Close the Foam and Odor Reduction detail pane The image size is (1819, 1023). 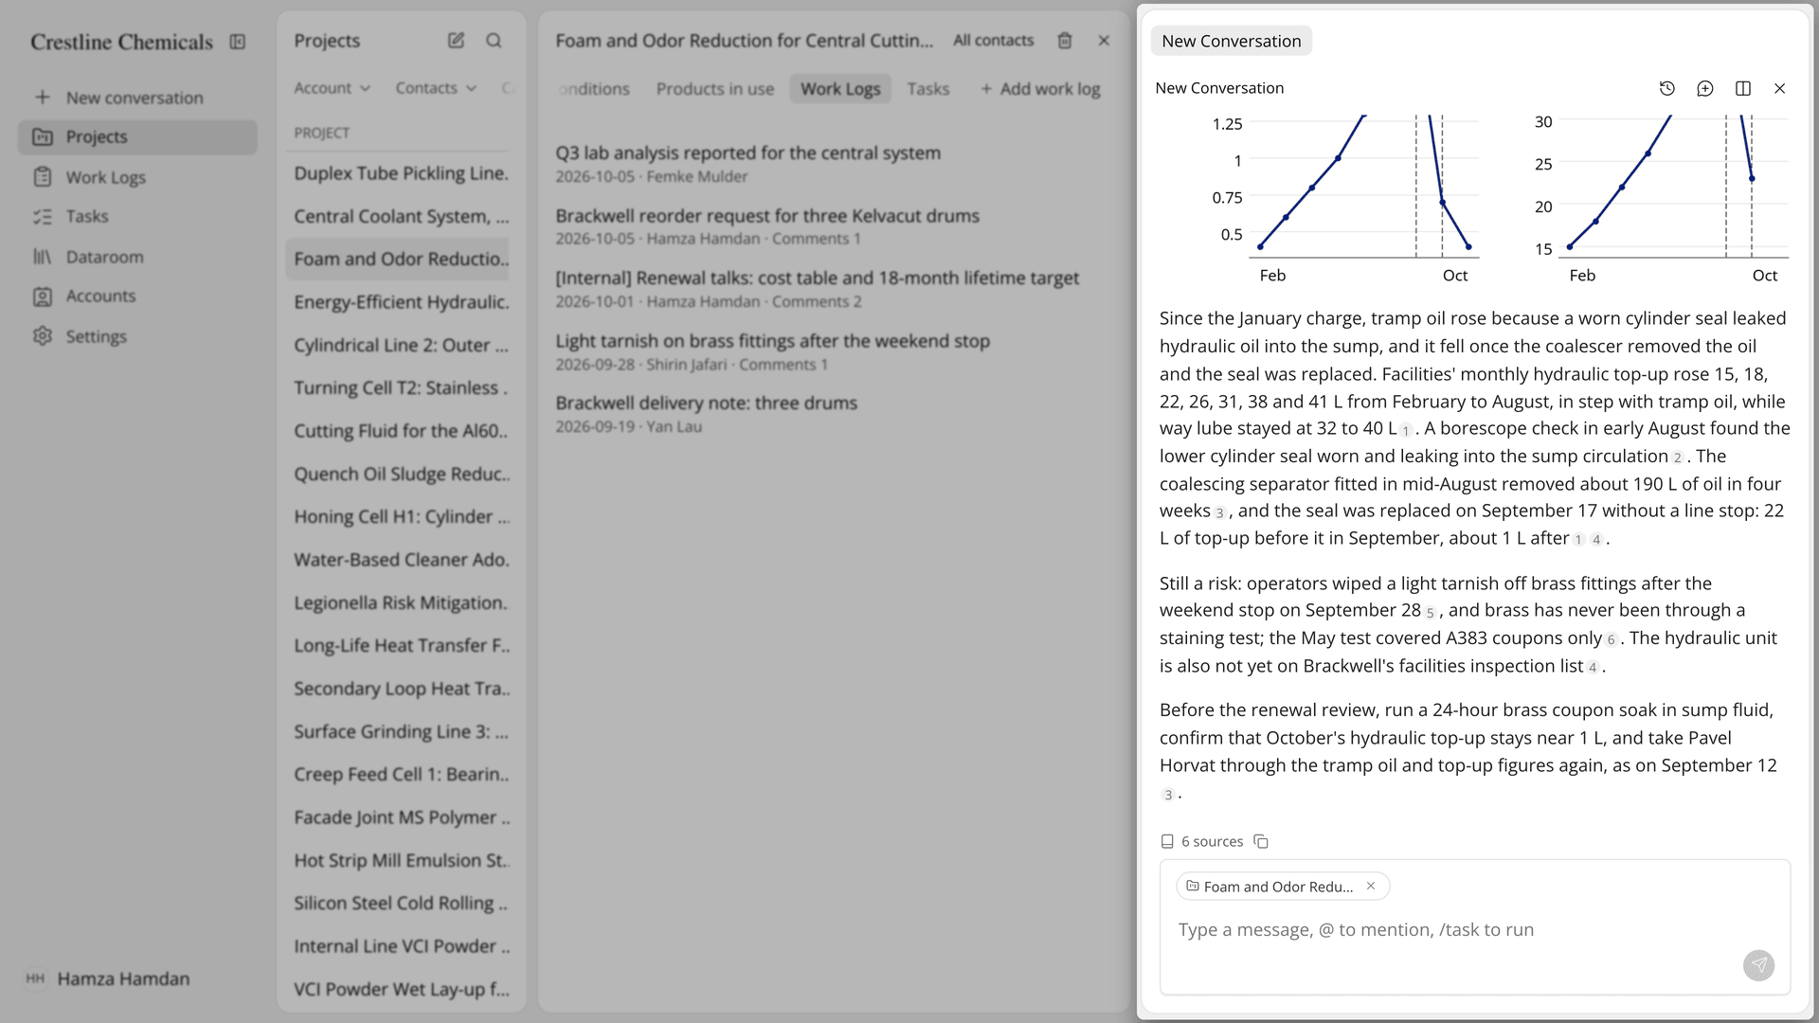[x=1104, y=41]
